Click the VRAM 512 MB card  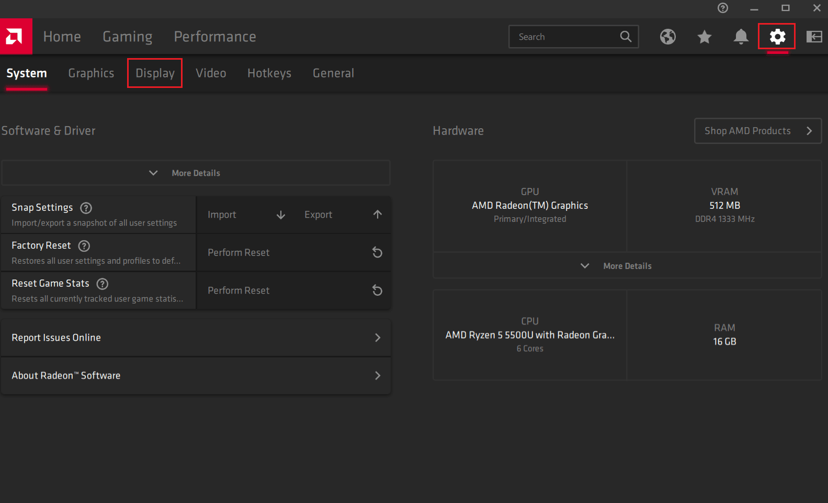click(x=724, y=206)
